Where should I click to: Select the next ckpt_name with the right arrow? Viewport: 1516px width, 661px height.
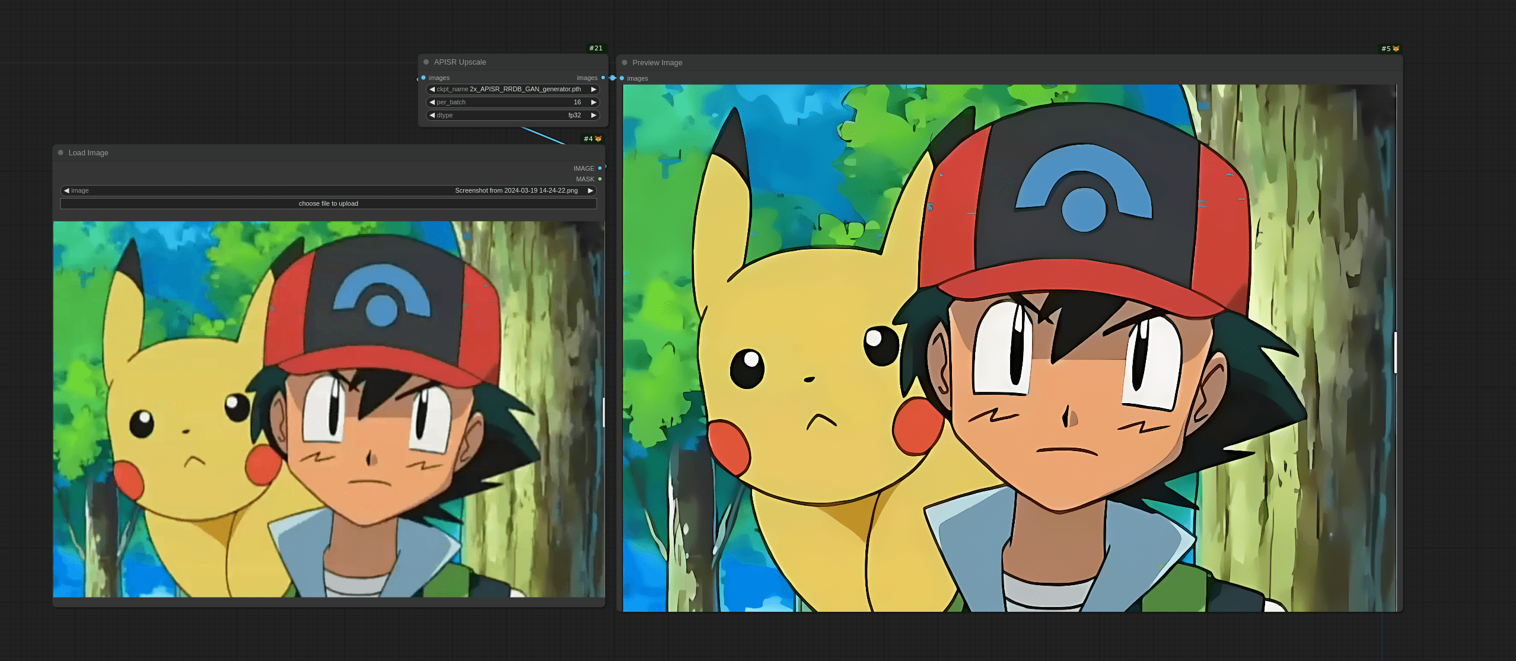tap(593, 90)
